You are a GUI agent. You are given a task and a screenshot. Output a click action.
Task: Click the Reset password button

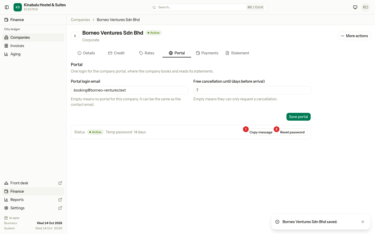292,132
